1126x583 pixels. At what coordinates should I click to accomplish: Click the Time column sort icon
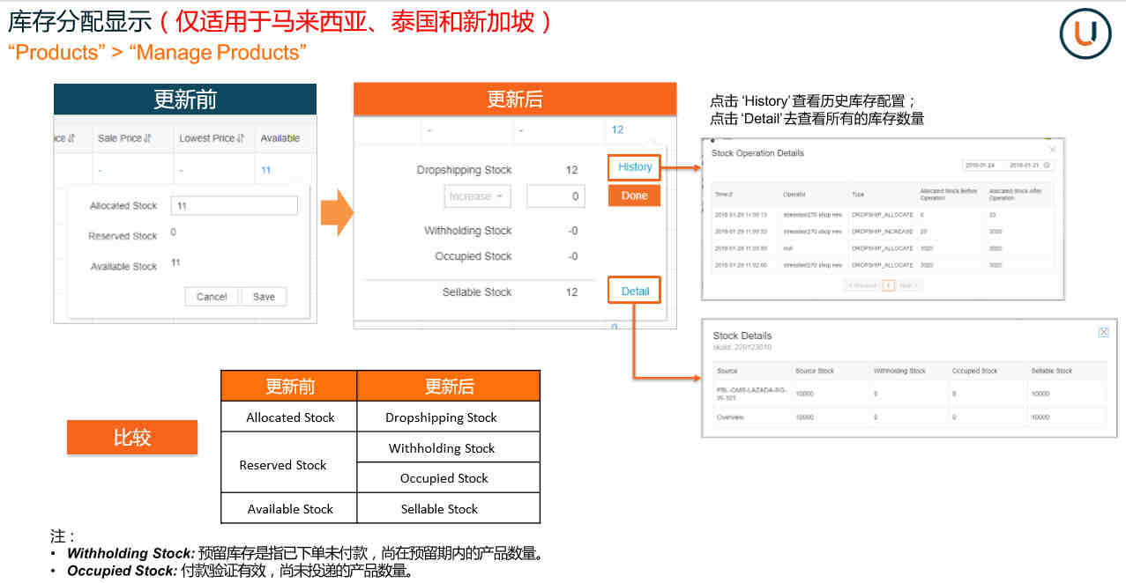point(731,194)
